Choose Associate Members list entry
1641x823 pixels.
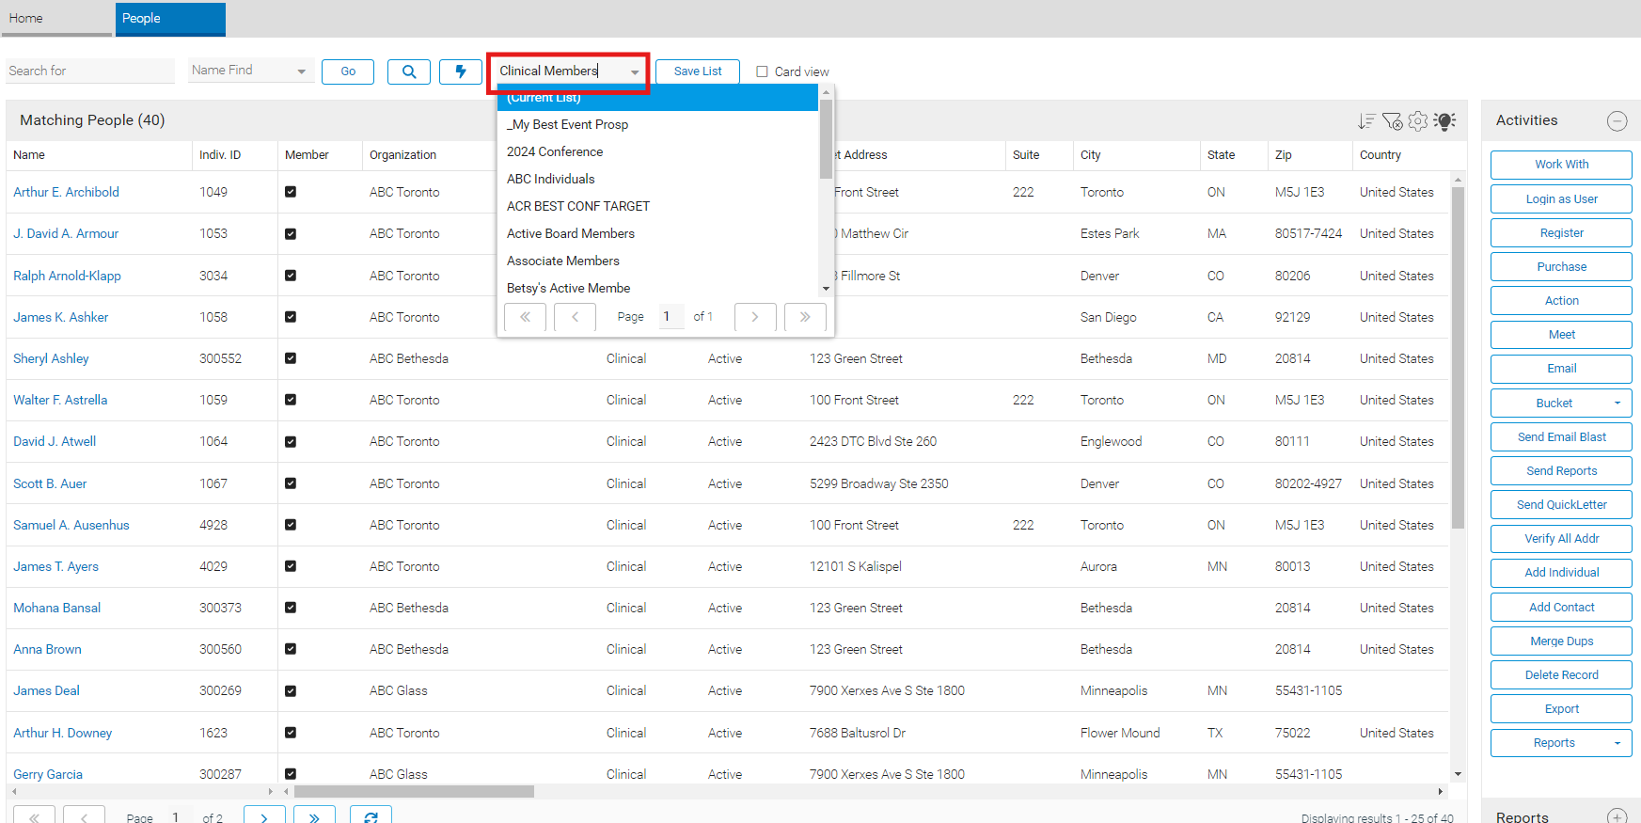tap(657, 261)
